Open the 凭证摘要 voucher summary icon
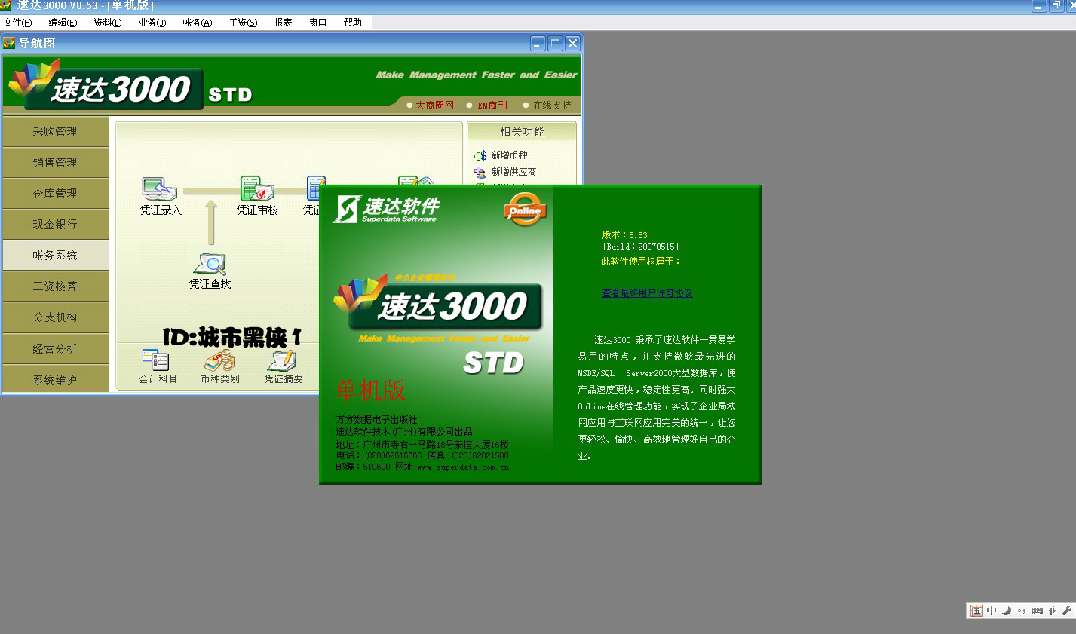This screenshot has height=634, width=1076. [282, 360]
